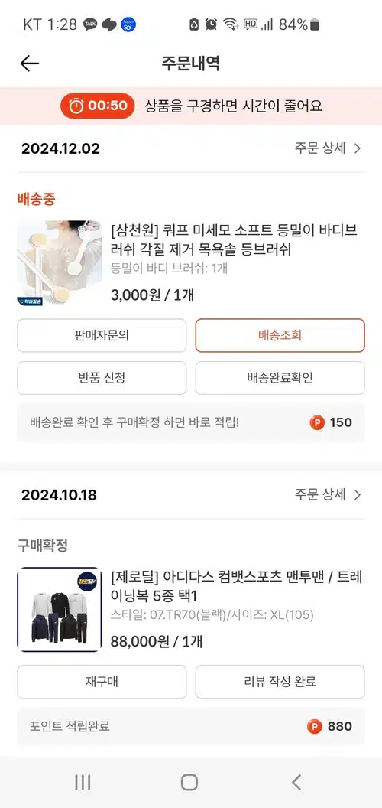Tap the KakaoTalk notification icon in the status bar
The height and width of the screenshot is (808, 382).
[x=90, y=24]
